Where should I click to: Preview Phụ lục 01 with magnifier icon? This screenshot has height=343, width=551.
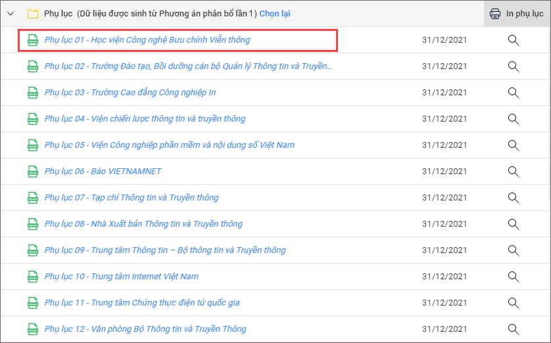514,40
